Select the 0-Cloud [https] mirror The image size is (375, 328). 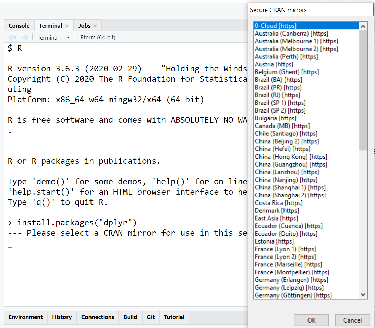click(276, 26)
